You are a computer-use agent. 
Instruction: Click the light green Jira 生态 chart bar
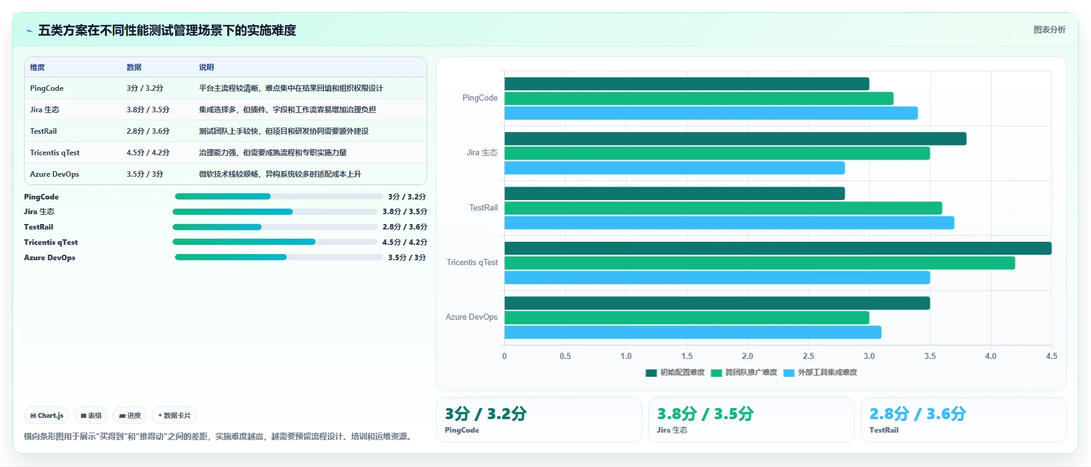(717, 153)
